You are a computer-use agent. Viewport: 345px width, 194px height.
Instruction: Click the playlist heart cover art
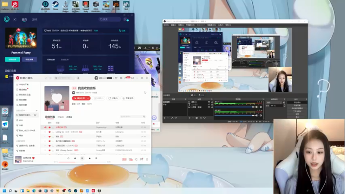57,98
